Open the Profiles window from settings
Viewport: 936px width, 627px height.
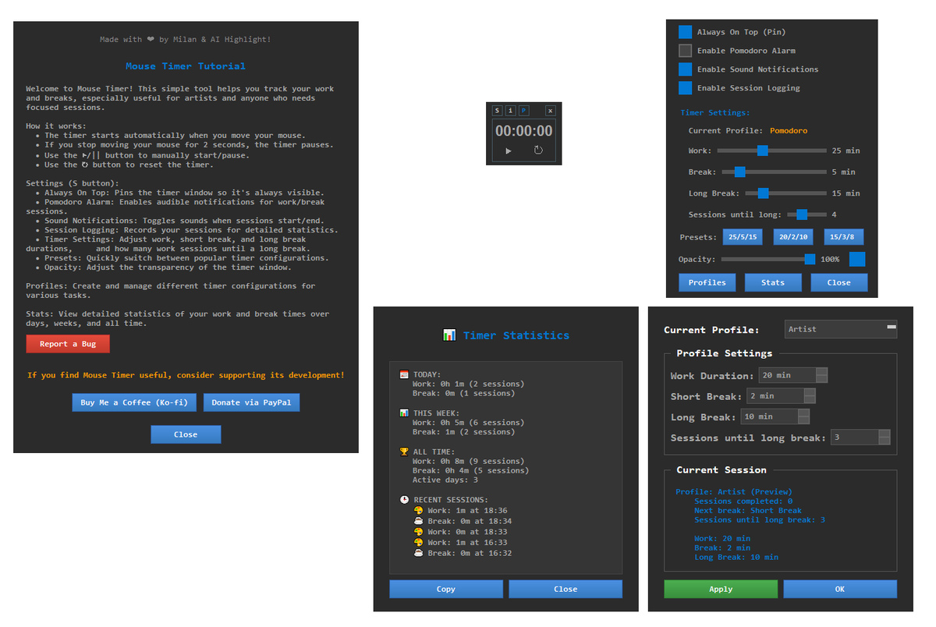[x=707, y=282]
